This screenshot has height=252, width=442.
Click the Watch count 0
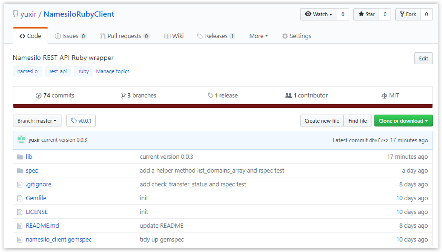click(x=343, y=14)
